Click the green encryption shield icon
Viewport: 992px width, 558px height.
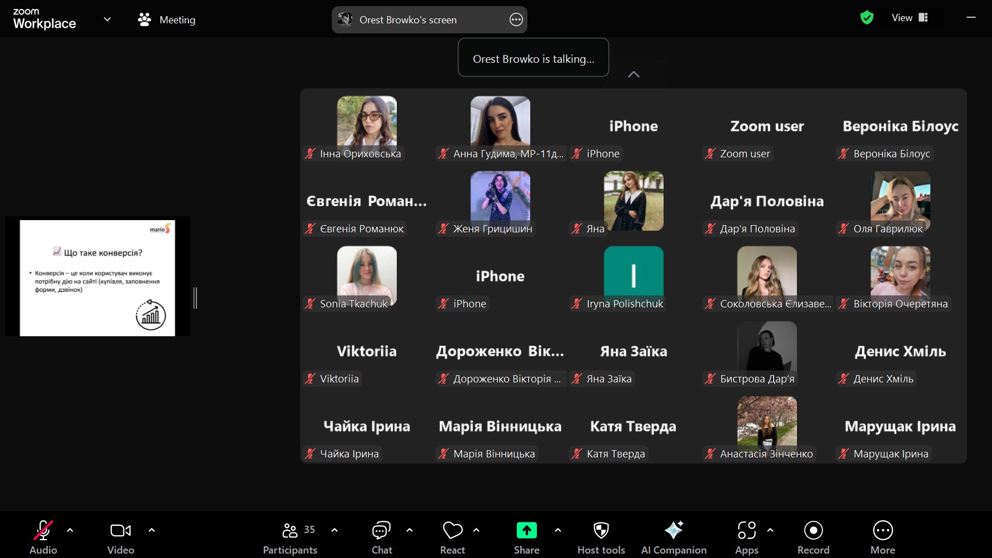coord(866,18)
